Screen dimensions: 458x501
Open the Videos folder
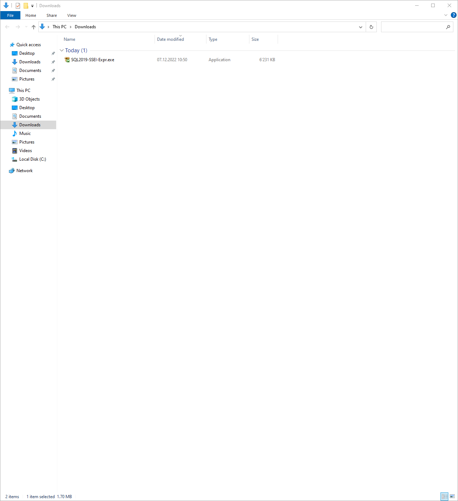(25, 151)
